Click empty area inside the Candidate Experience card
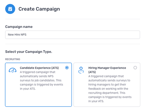The width and height of the screenshot is (145, 108). (38, 99)
